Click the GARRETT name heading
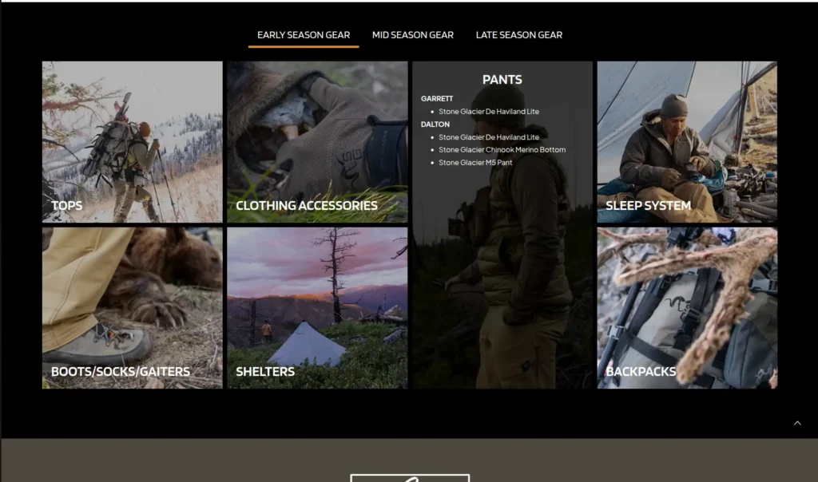This screenshot has height=482, width=818. tap(437, 99)
